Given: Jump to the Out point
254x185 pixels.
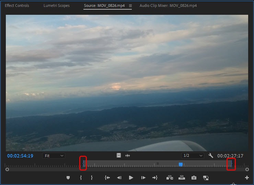Looking at the screenshot, I should tap(155, 178).
